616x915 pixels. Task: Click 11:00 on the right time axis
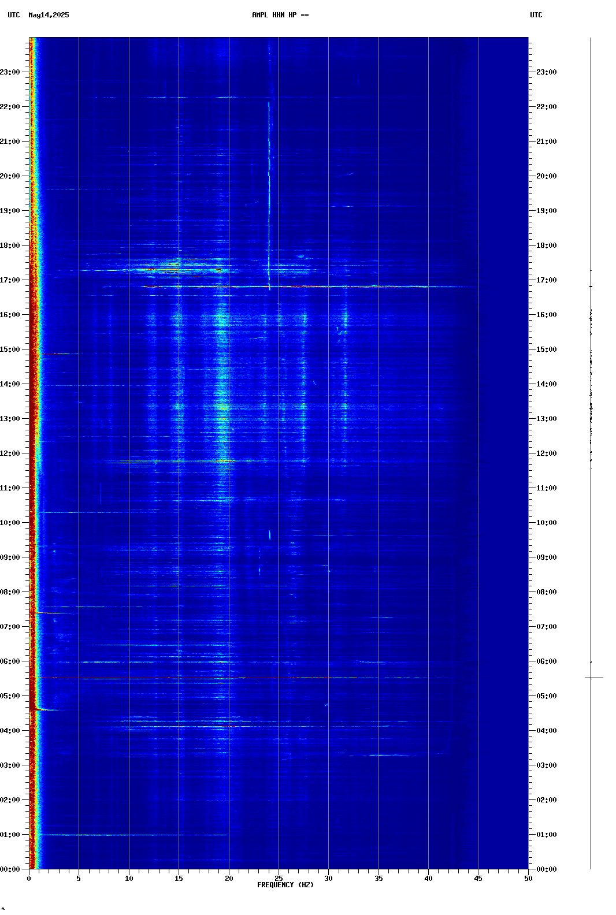point(547,488)
